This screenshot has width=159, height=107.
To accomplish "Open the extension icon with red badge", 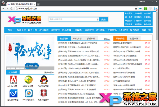I will (x=155, y=9).
